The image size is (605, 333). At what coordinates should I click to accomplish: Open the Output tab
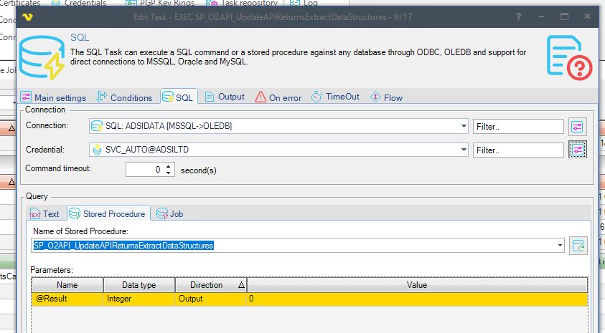[224, 97]
